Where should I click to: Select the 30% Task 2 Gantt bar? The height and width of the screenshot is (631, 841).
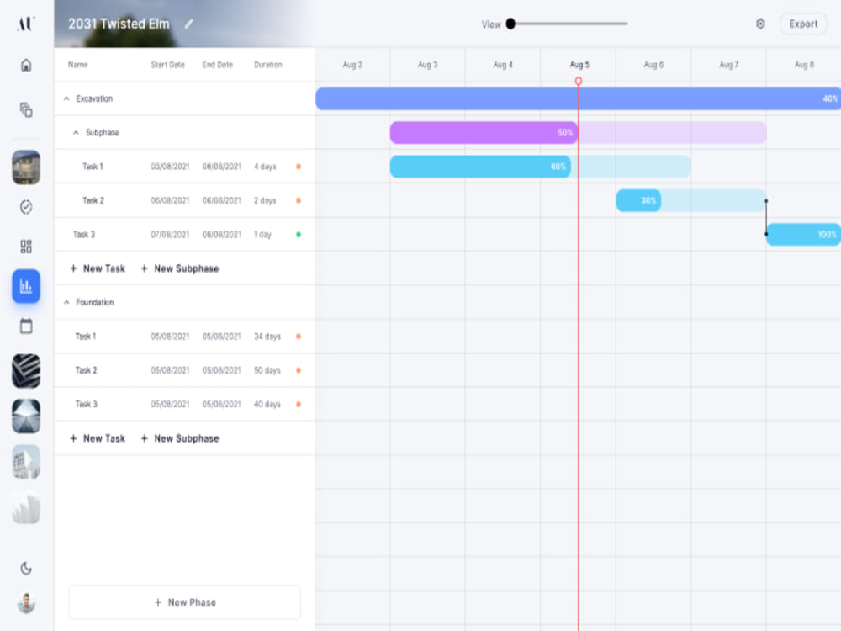(638, 200)
